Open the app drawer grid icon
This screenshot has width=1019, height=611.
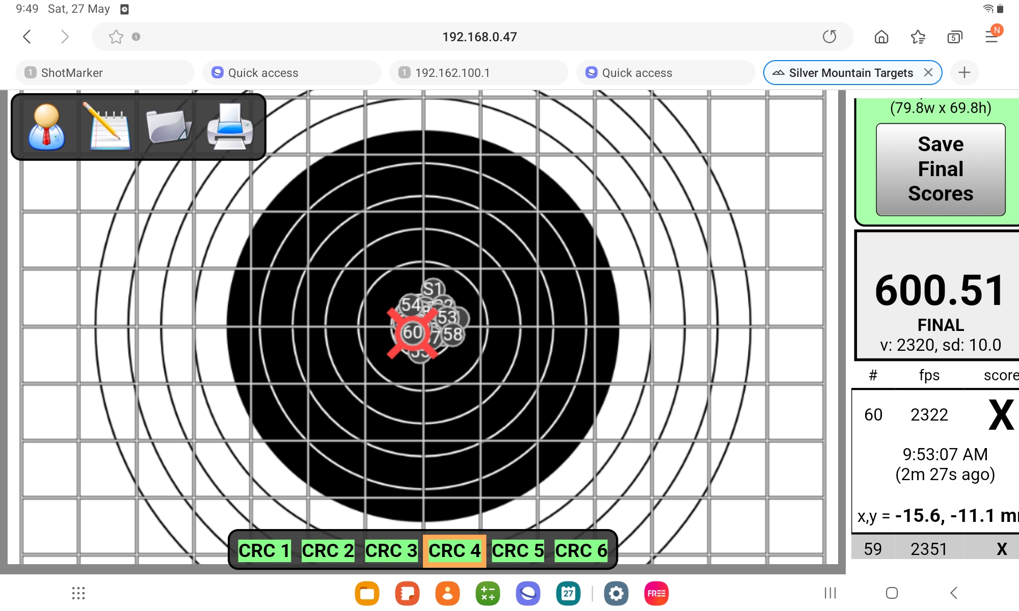tap(78, 593)
